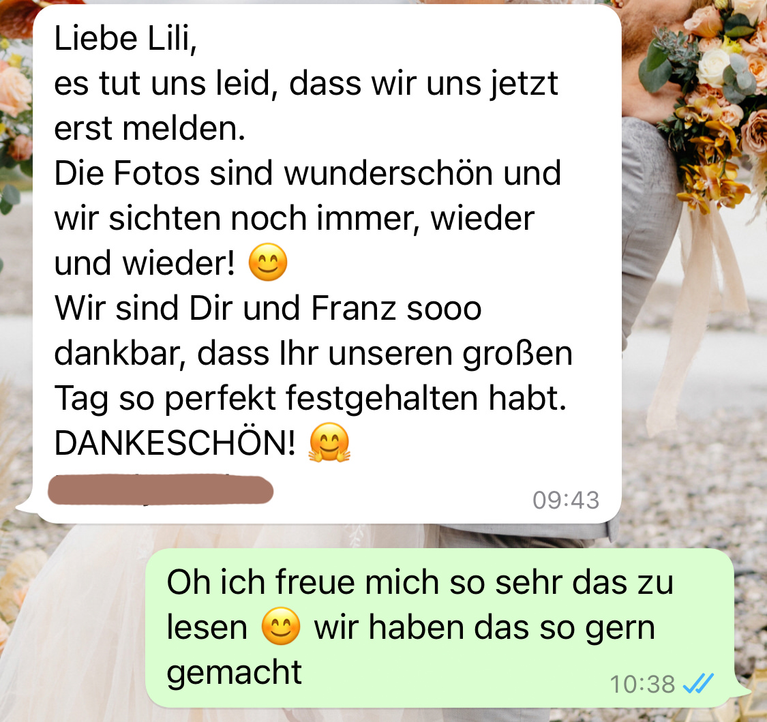Click the greeting "Liebe Lili,"
Screen dimensions: 767x722
pos(125,38)
